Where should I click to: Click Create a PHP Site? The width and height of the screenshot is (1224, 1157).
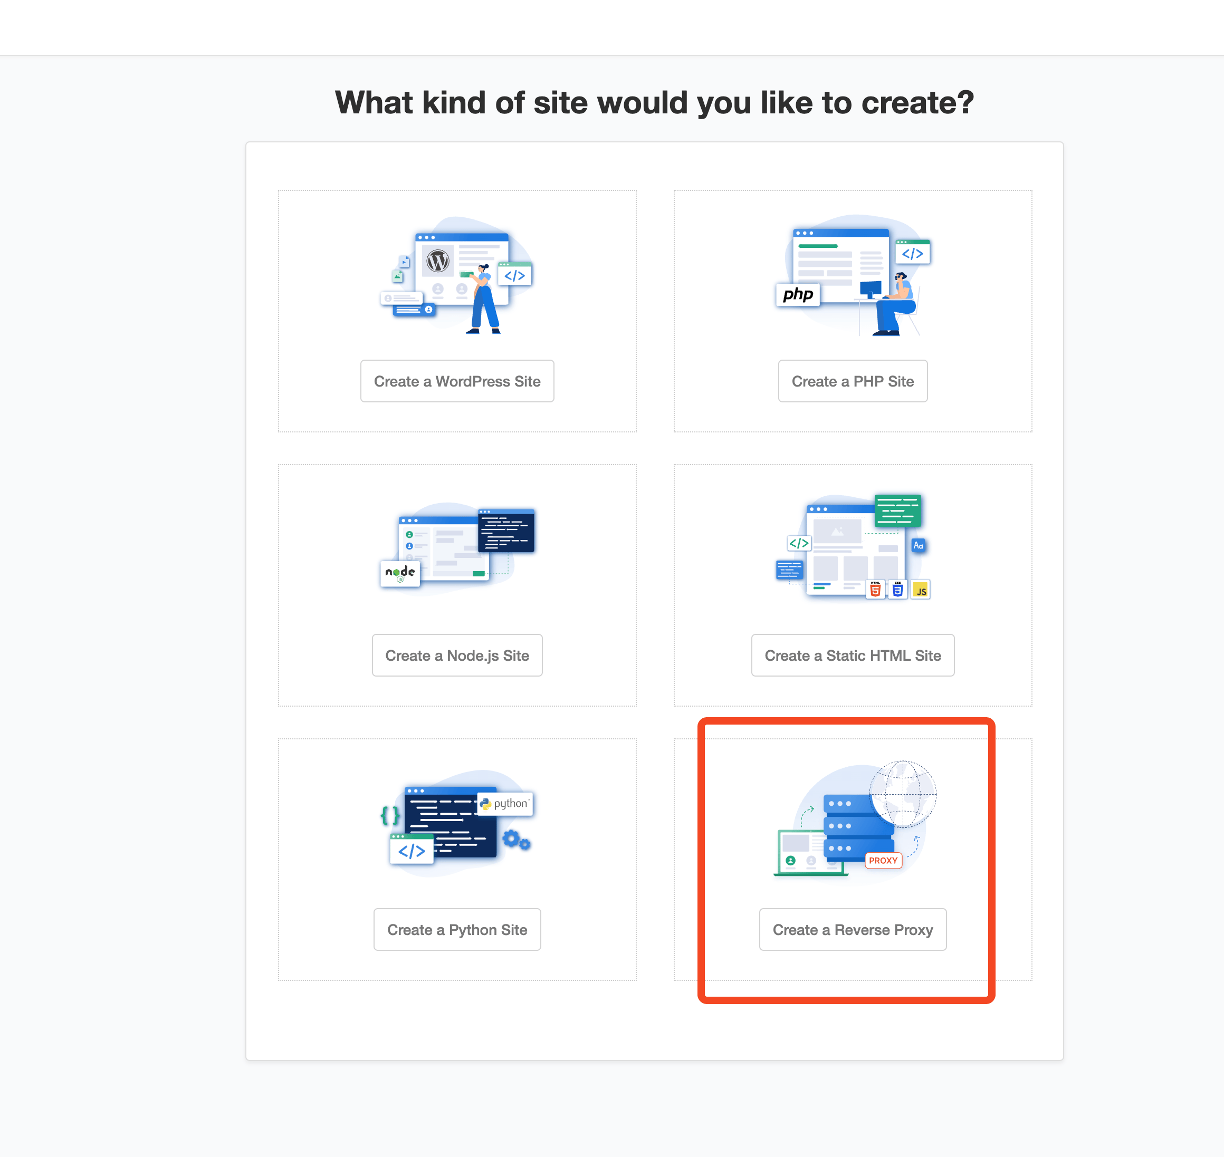coord(853,381)
